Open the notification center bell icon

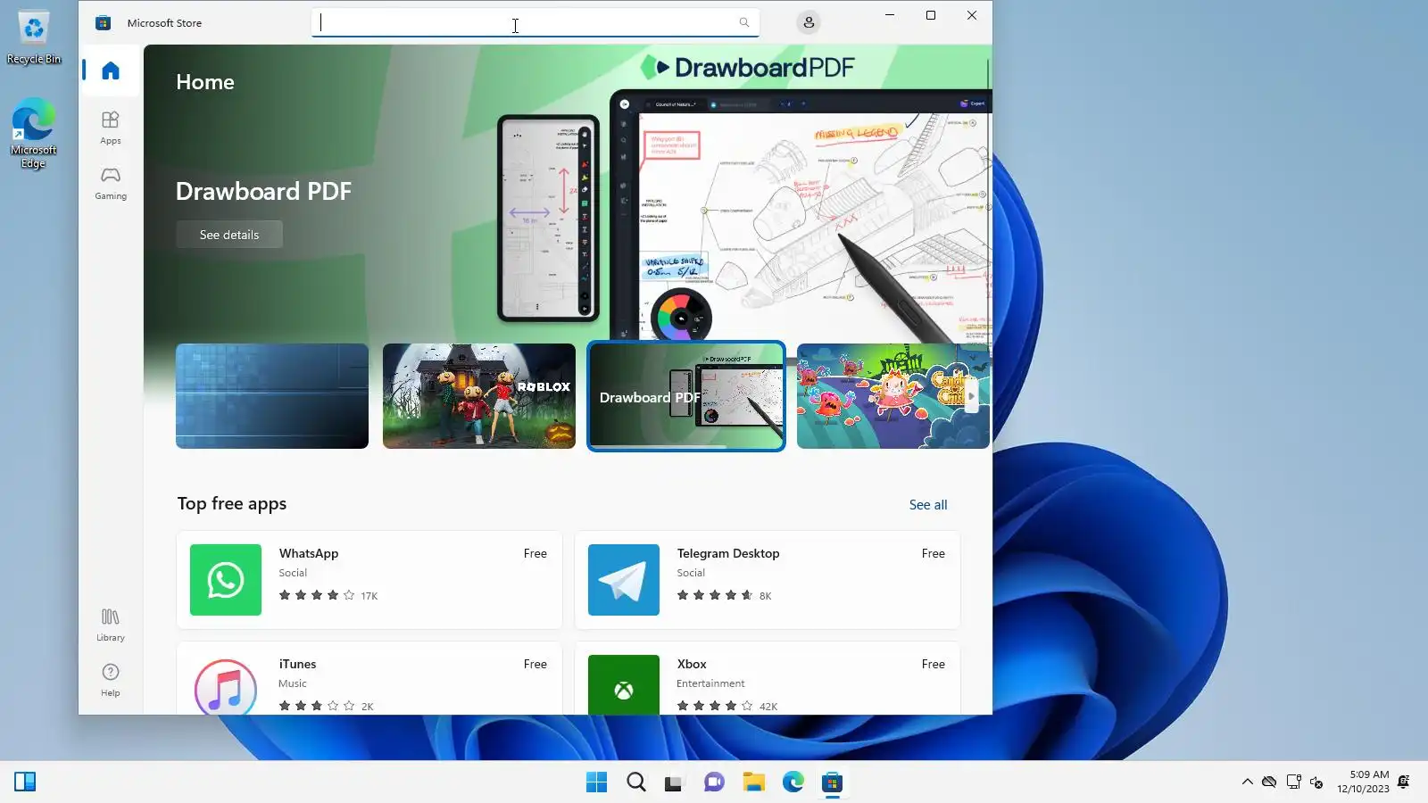coord(1404,782)
